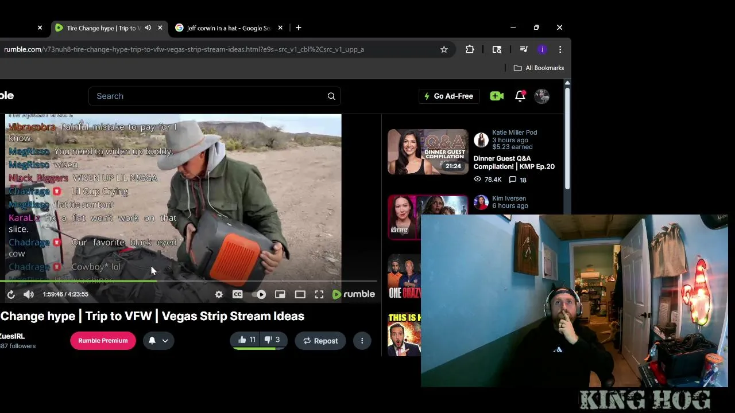
Task: Replay the video with the rewind icon
Action: point(11,294)
